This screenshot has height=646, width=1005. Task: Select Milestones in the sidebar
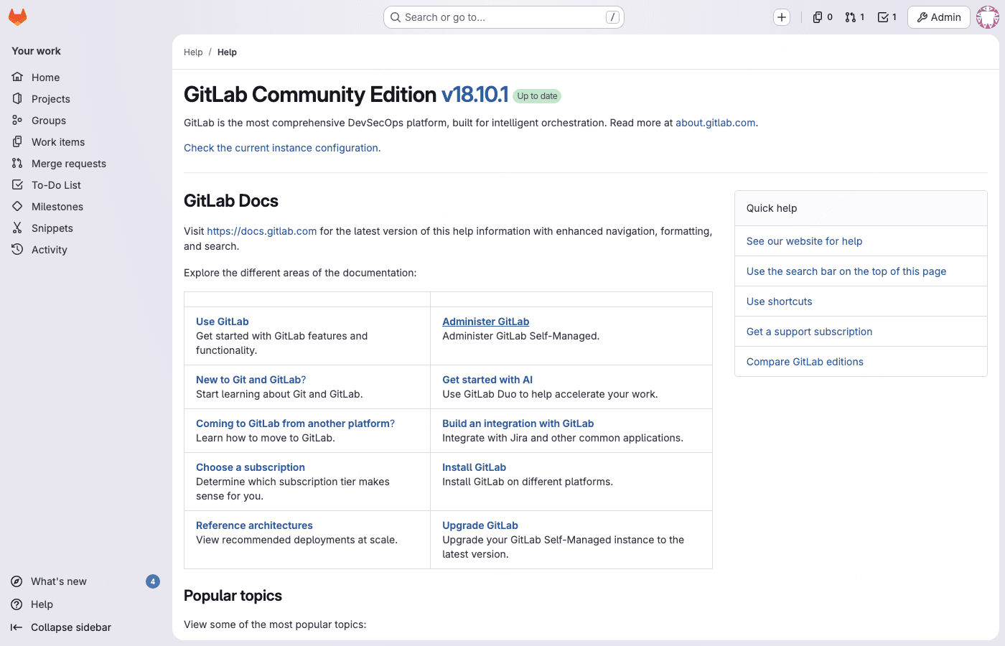54,206
